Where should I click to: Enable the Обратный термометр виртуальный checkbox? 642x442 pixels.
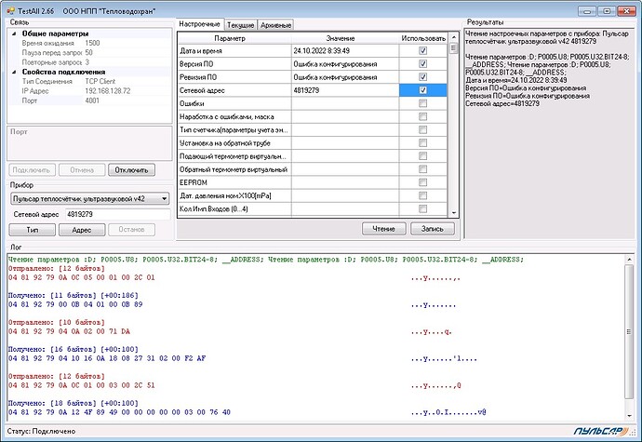click(x=423, y=169)
